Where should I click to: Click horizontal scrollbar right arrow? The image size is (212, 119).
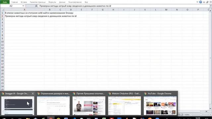click(x=206, y=111)
